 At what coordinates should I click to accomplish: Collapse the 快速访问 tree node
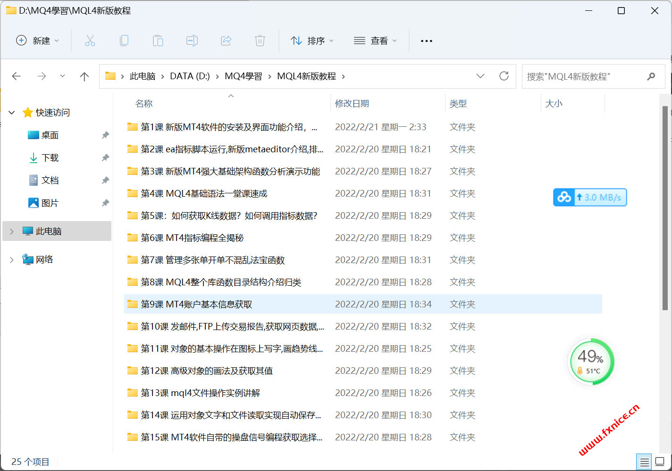coord(12,113)
